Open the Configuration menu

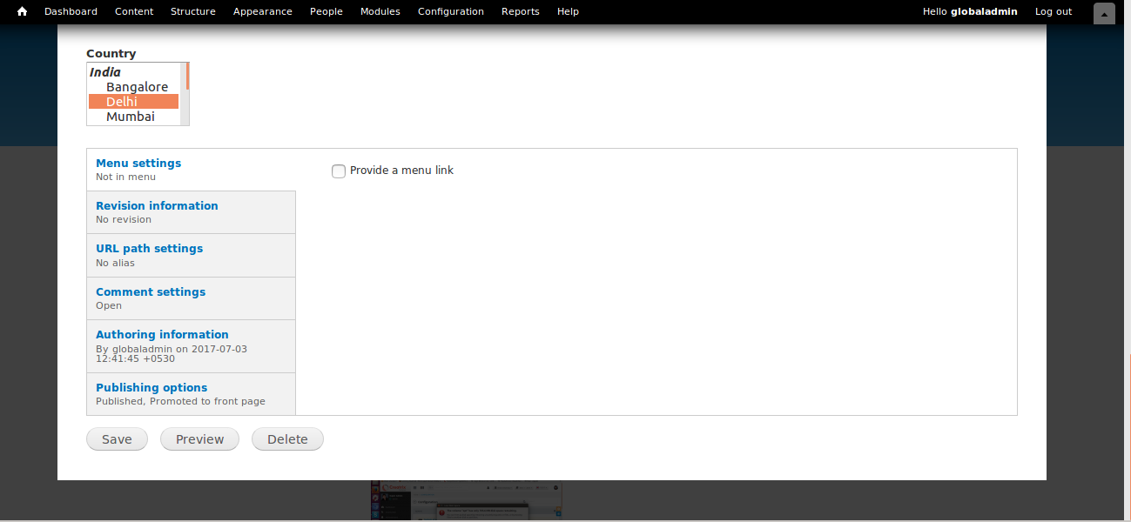click(450, 11)
